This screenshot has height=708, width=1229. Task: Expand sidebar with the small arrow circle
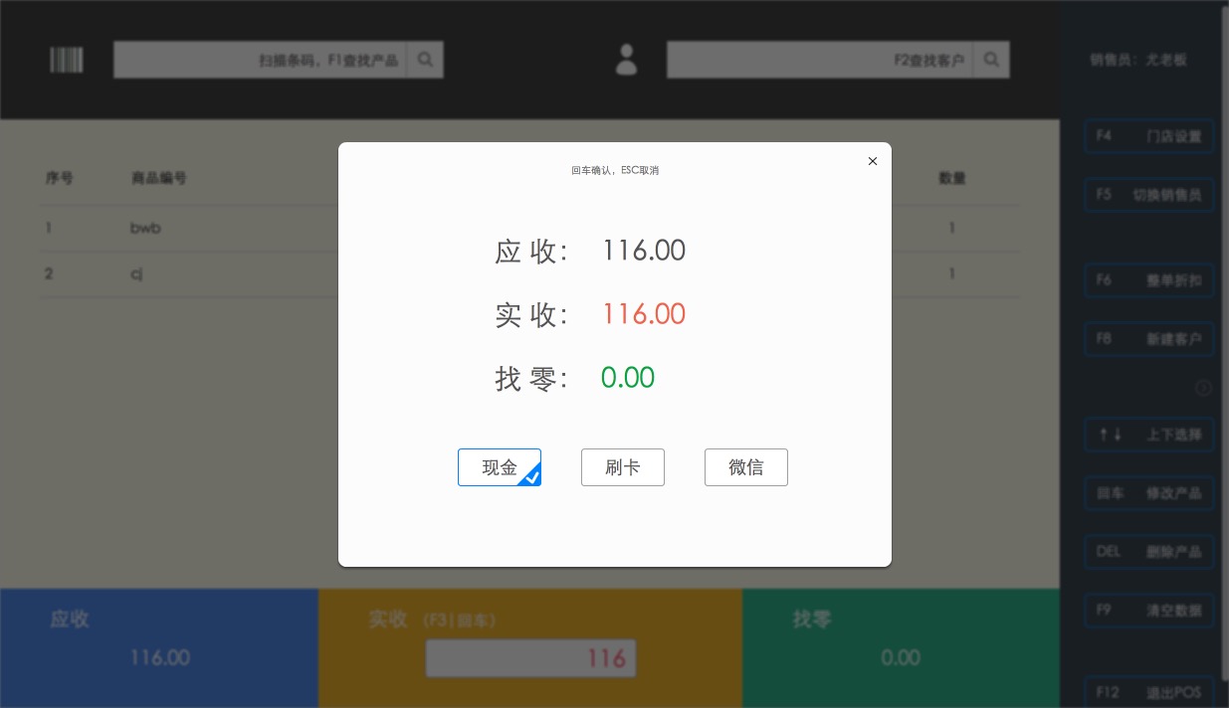1203,388
